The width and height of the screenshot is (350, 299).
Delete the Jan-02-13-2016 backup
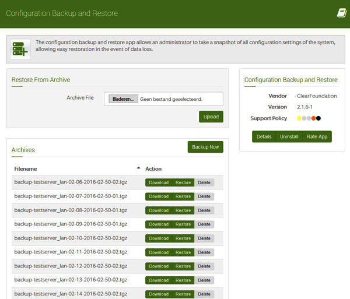coord(204,280)
